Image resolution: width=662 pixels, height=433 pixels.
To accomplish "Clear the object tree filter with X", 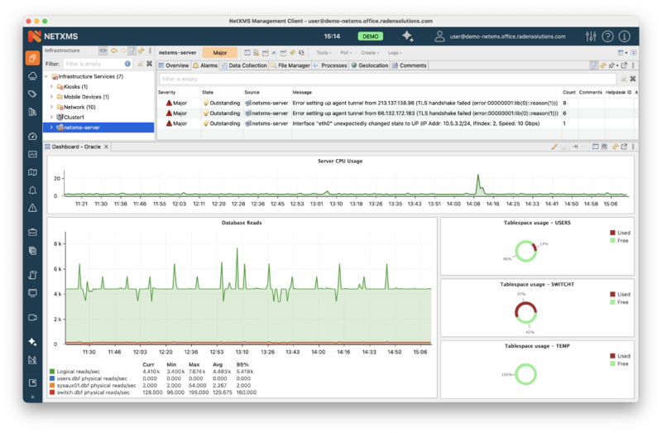I will [149, 64].
